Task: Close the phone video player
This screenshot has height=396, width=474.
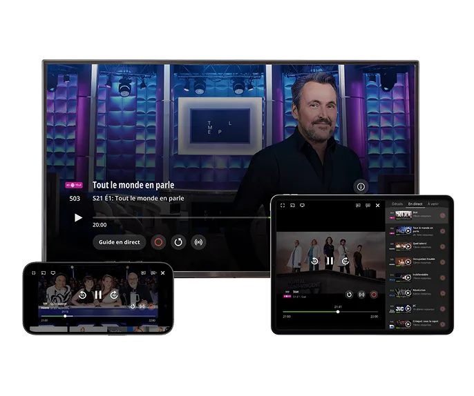Action: (162, 273)
